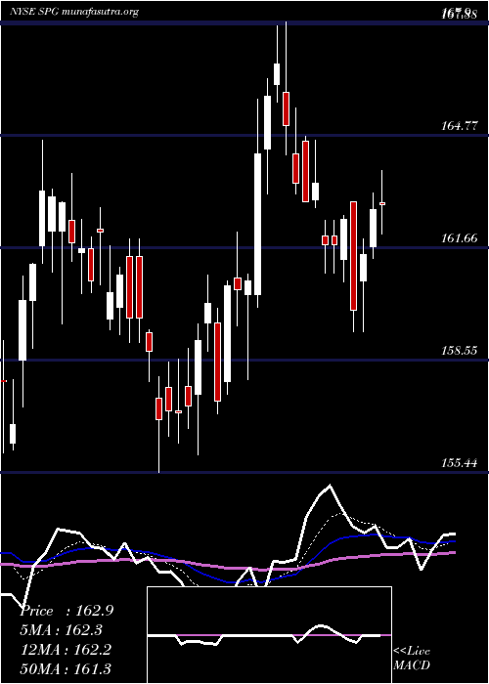489x684 pixels.
Task: Select the 158.55 price level label
Action: pos(460,351)
